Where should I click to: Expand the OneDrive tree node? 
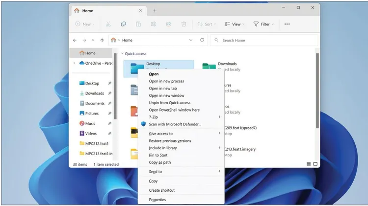click(74, 63)
